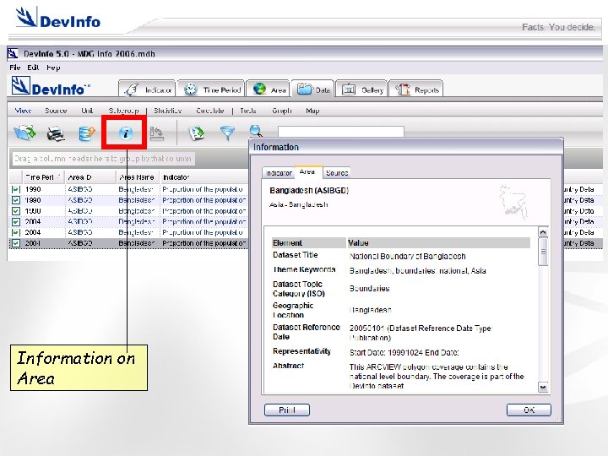Select Calculate in the data toolbar

point(210,111)
